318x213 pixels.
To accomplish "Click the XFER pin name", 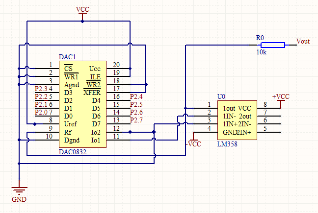I will point(92,93).
